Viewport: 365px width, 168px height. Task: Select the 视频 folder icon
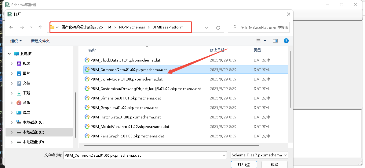pos(19,63)
